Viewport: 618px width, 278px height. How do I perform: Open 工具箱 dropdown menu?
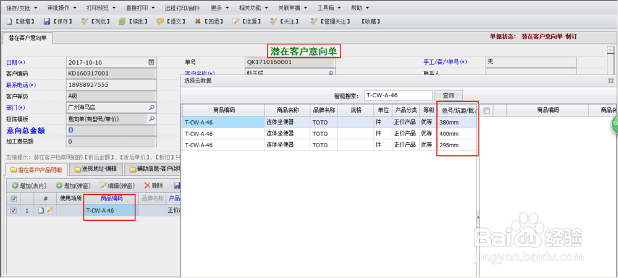[x=329, y=7]
